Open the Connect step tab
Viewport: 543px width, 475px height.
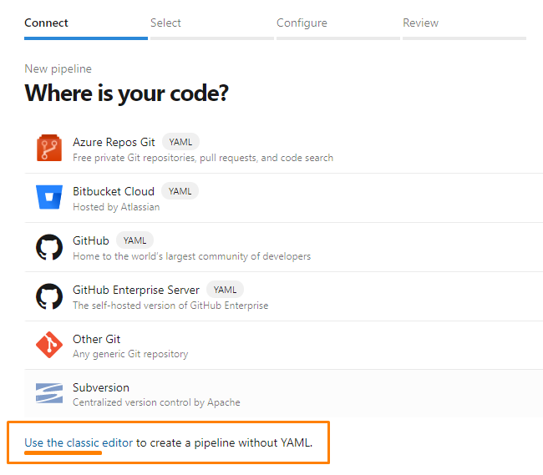(46, 23)
